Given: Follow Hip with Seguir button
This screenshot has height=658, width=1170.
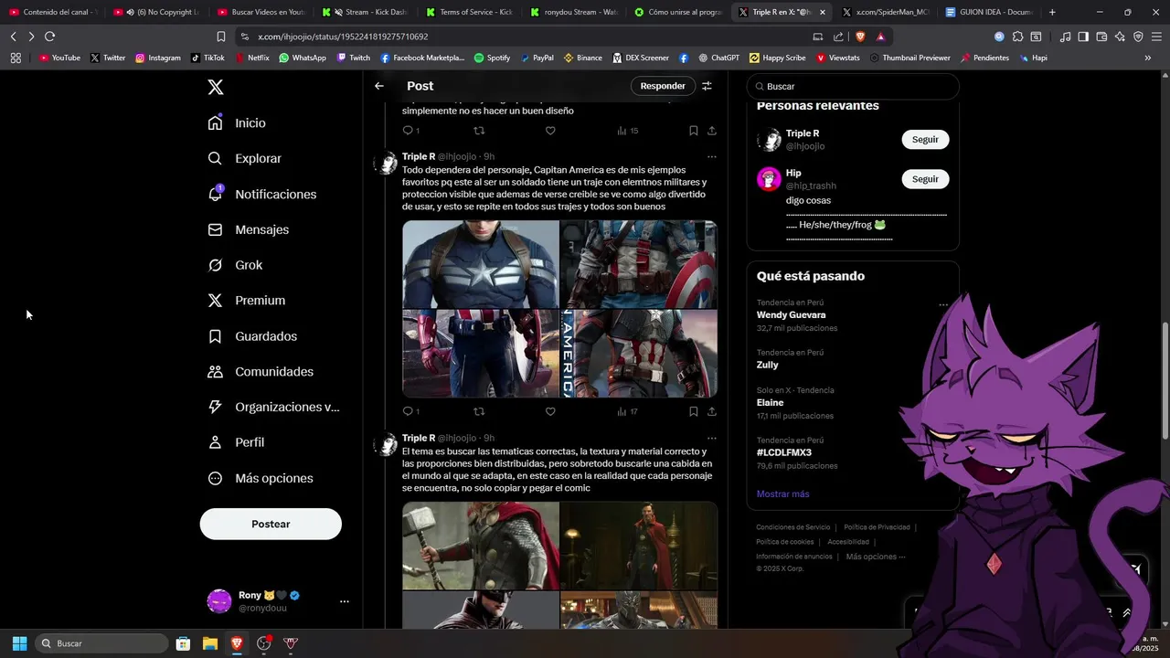Looking at the screenshot, I should [x=925, y=179].
